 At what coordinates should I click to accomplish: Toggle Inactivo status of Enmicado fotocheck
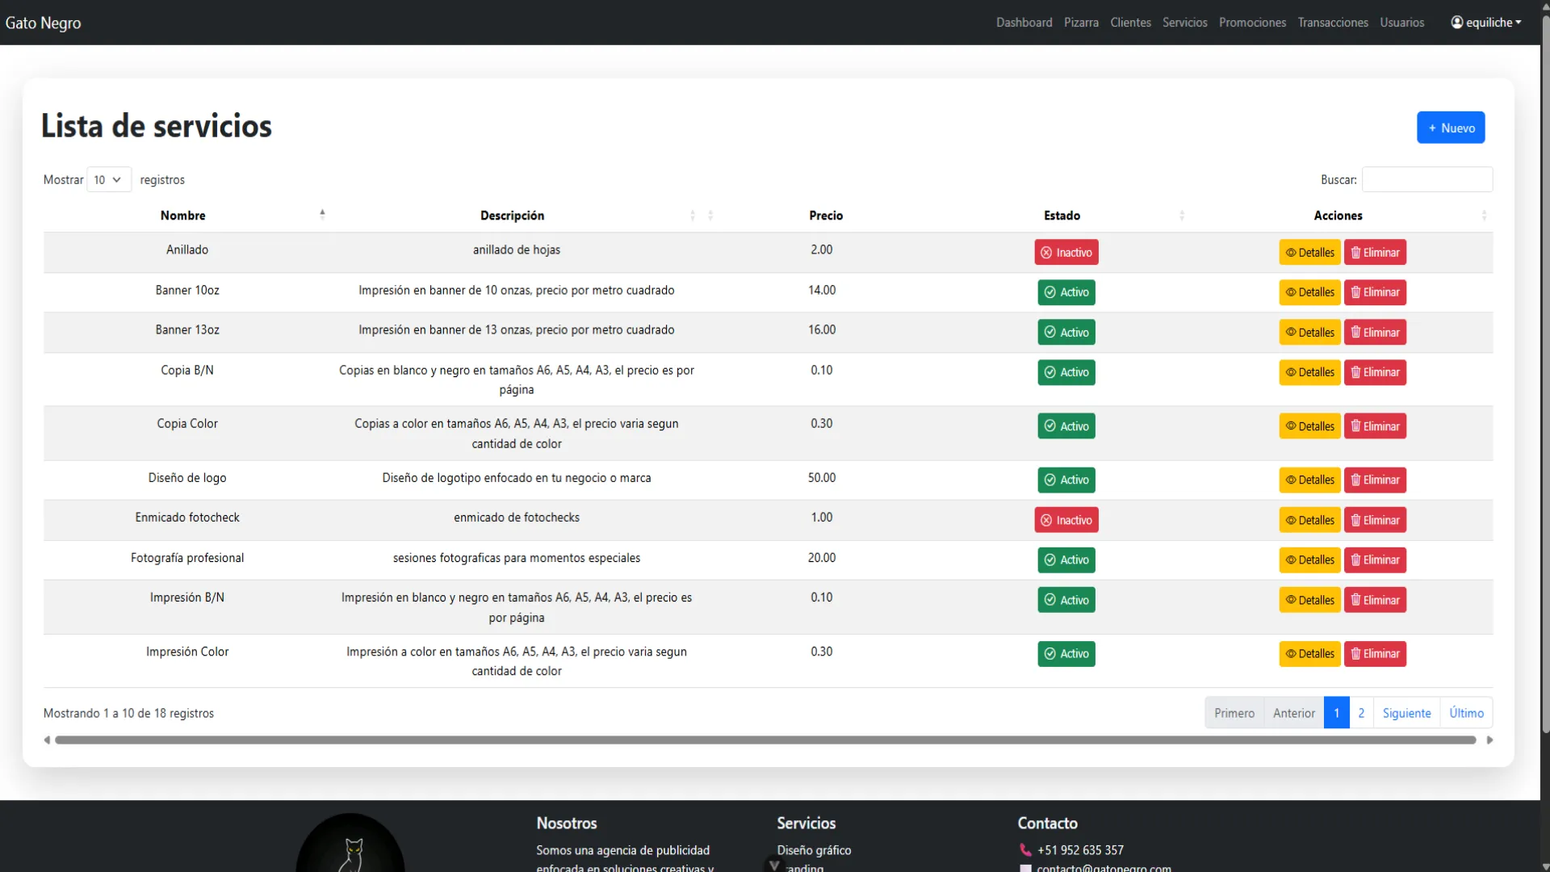[1066, 520]
